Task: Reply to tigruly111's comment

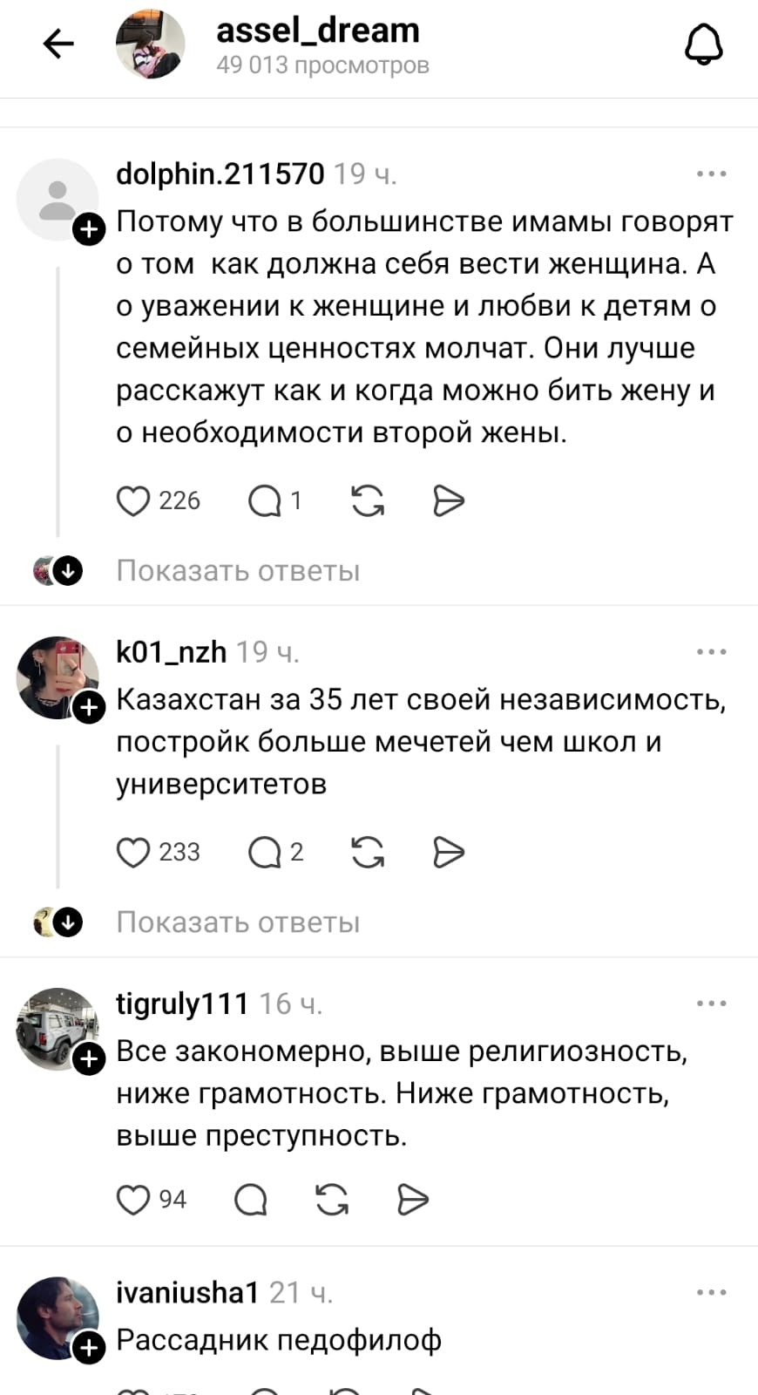Action: 251,1201
